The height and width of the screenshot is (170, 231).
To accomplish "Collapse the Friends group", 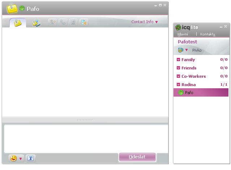I will 179,68.
